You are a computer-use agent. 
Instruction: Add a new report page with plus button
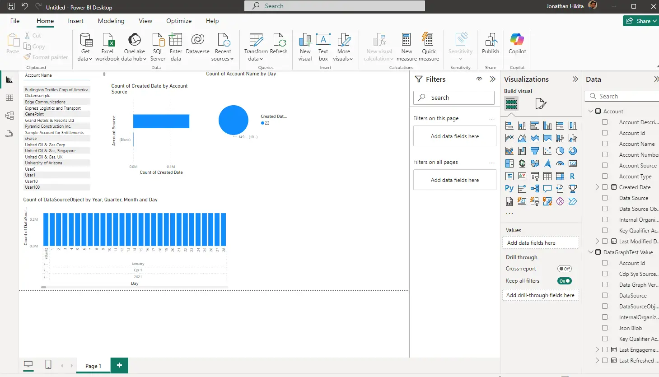[x=119, y=365]
